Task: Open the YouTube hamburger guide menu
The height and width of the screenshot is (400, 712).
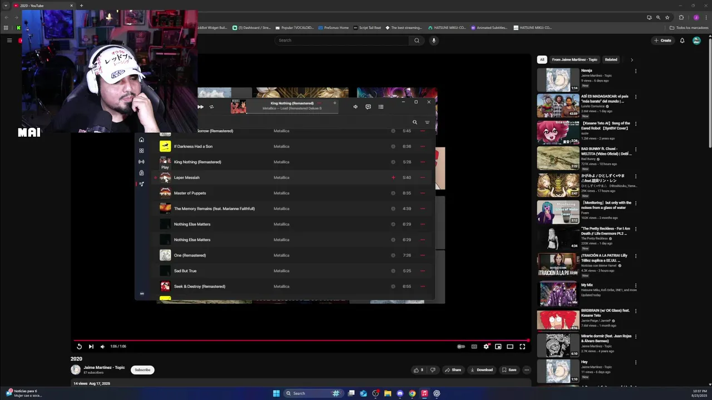Action: [x=9, y=41]
